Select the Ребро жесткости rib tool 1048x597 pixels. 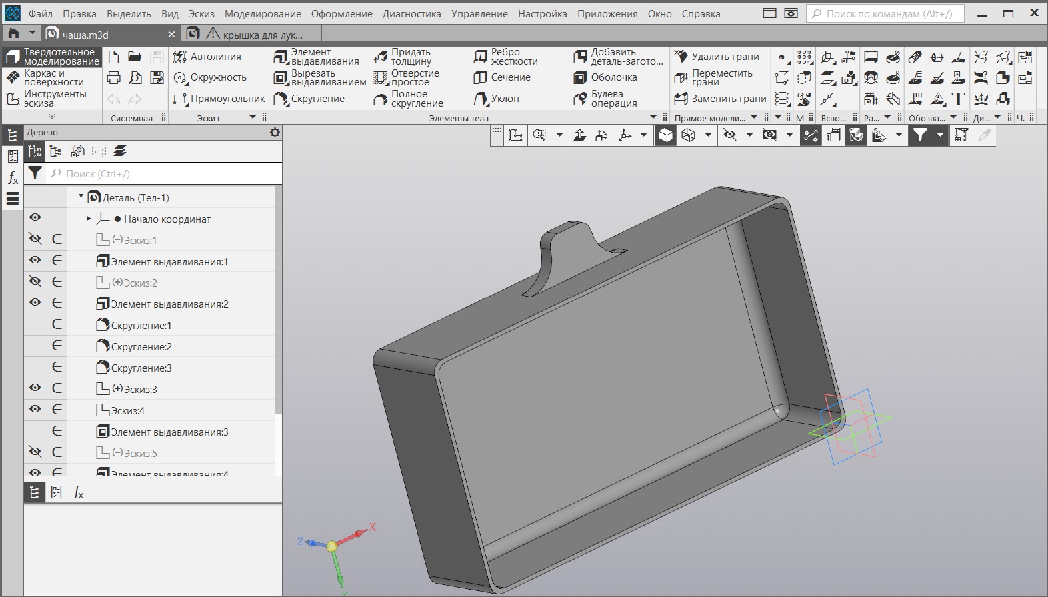click(506, 57)
